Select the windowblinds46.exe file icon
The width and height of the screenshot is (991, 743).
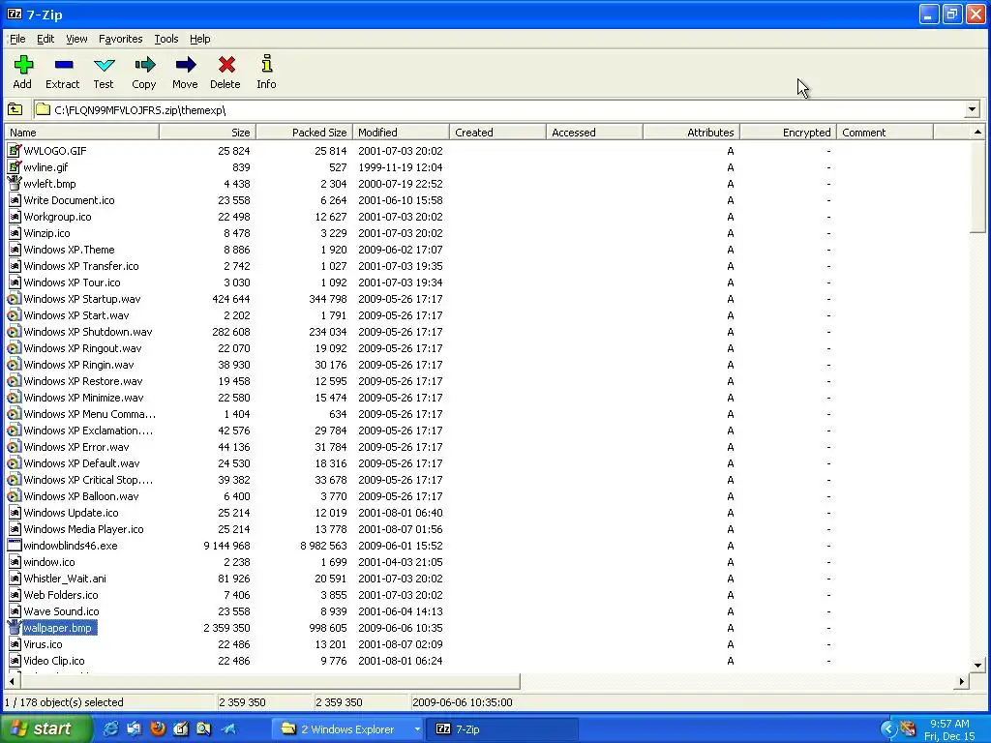click(x=14, y=546)
